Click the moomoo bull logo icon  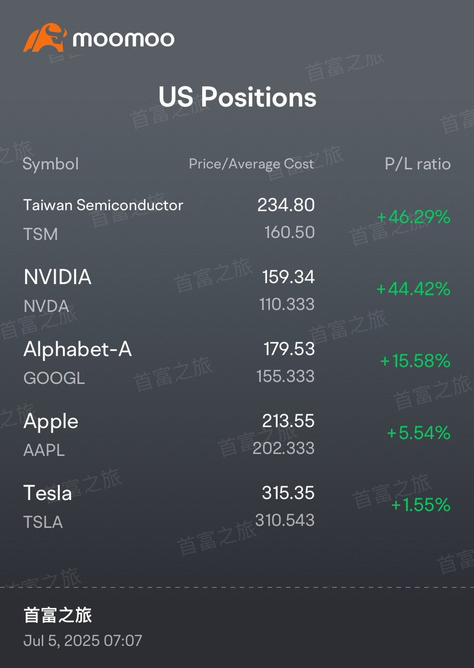[45, 37]
